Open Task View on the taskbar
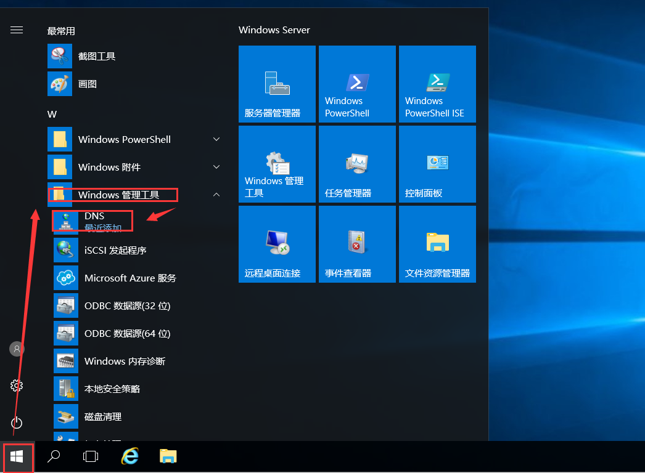Screen dimensions: 645x473 [x=91, y=456]
